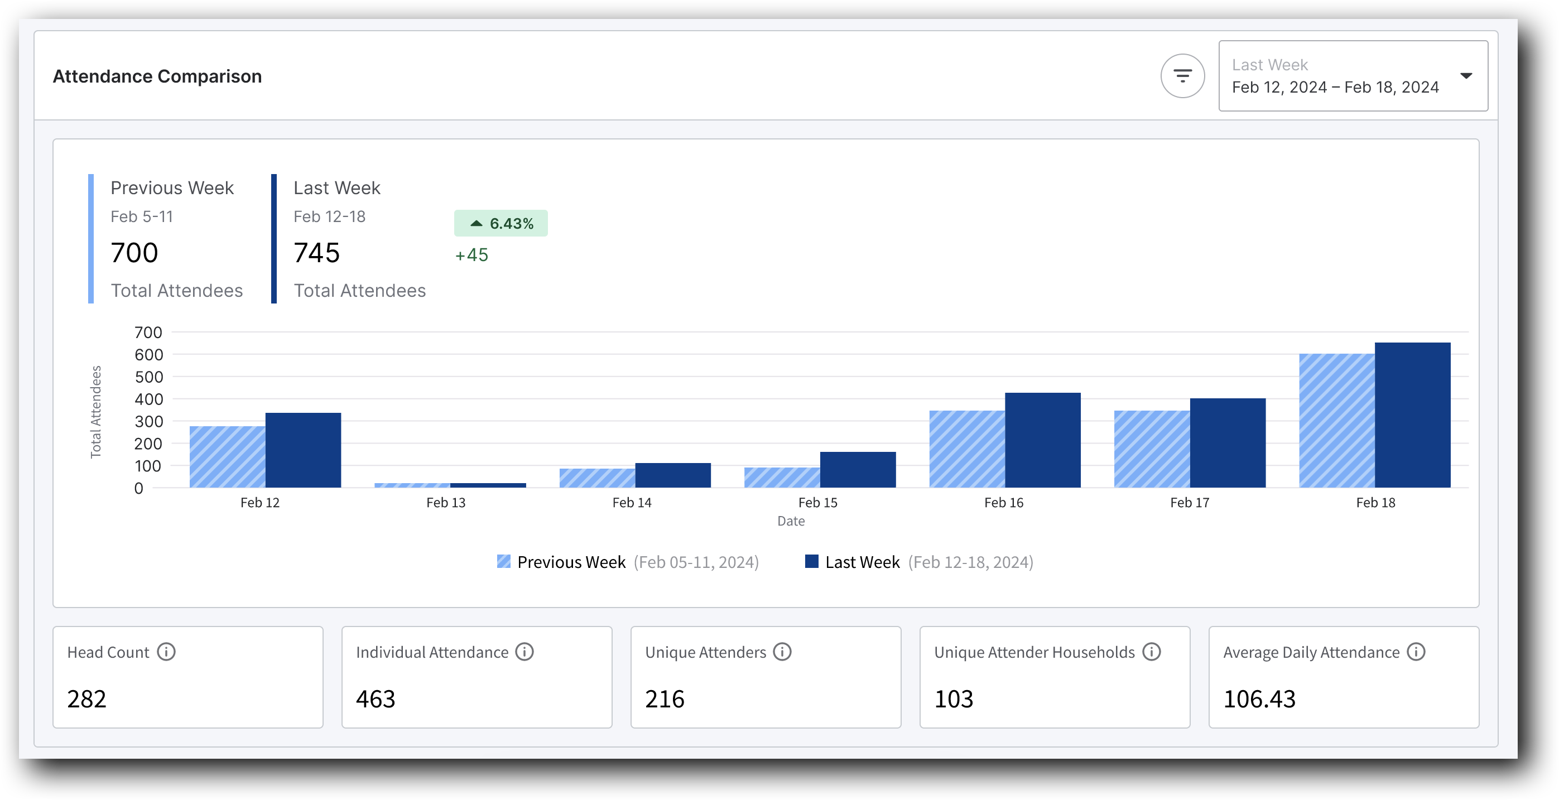Click the Head Count info icon

click(166, 652)
